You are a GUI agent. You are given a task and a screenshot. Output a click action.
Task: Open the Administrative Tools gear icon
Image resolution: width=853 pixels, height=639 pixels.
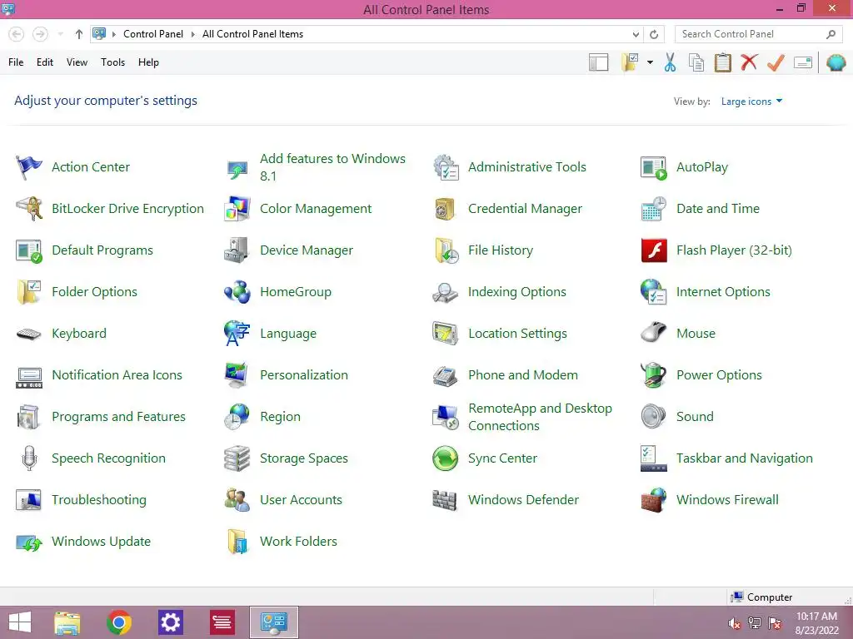[x=446, y=166]
